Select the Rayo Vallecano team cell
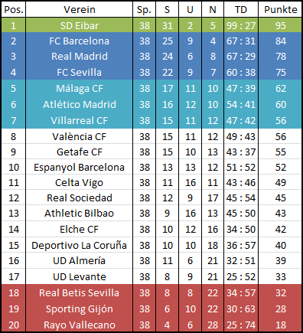Image resolution: width=303 pixels, height=333 pixels. 79,325
